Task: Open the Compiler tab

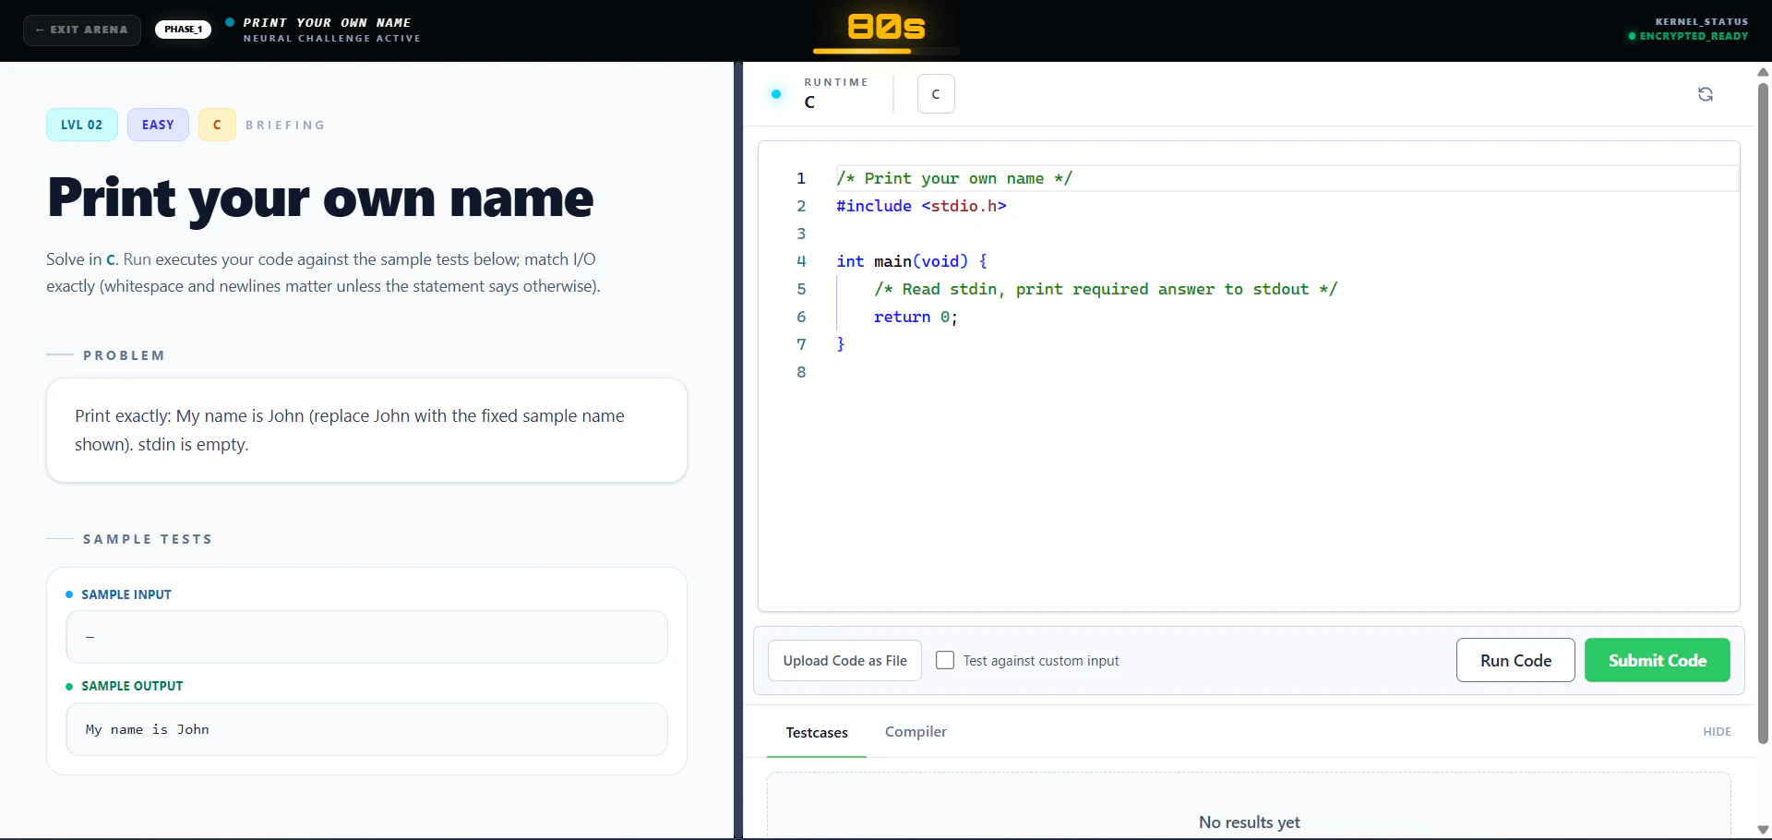Action: point(916,732)
